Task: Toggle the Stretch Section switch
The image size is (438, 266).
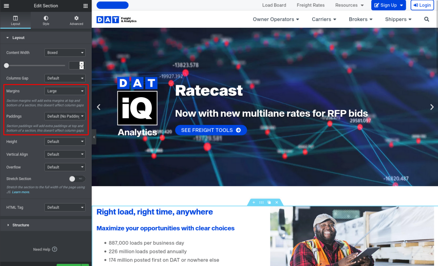Action: click(77, 179)
